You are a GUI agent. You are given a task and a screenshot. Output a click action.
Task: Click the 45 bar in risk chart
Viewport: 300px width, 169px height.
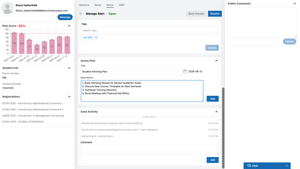click(x=37, y=49)
